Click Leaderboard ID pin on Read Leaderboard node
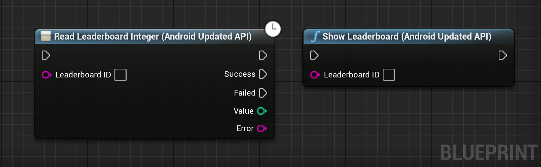 click(x=47, y=75)
